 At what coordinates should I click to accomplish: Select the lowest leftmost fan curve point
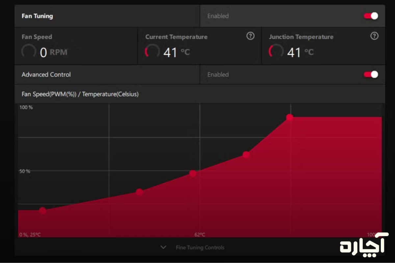pos(42,210)
